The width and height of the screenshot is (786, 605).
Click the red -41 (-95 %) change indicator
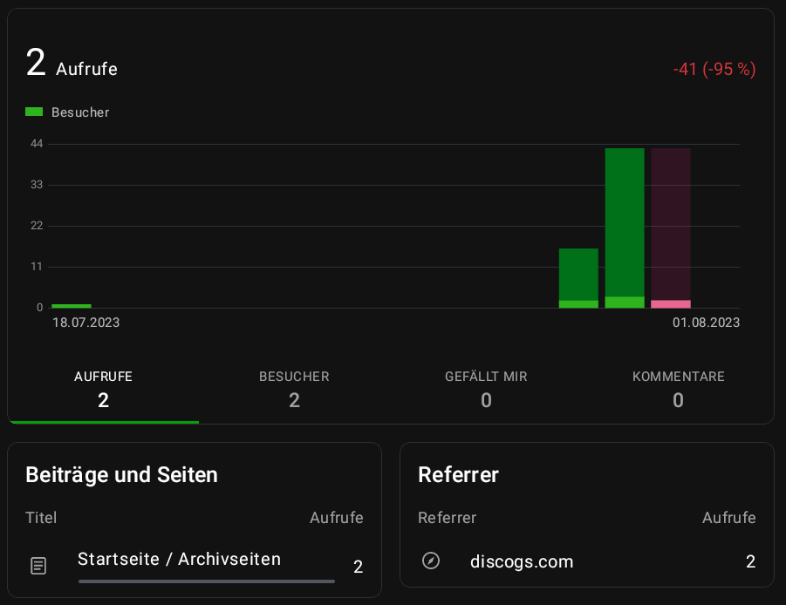coord(714,69)
